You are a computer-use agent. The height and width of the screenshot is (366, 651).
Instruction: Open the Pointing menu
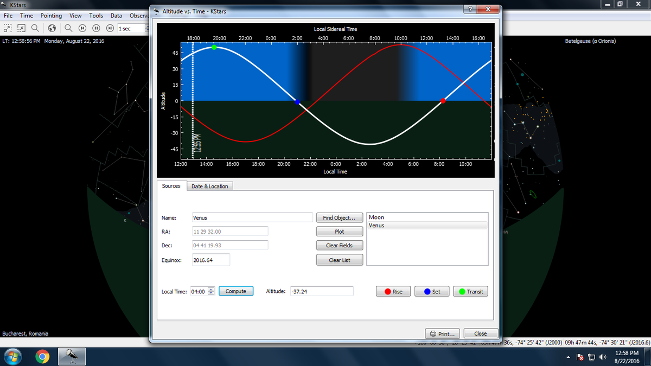(x=51, y=16)
